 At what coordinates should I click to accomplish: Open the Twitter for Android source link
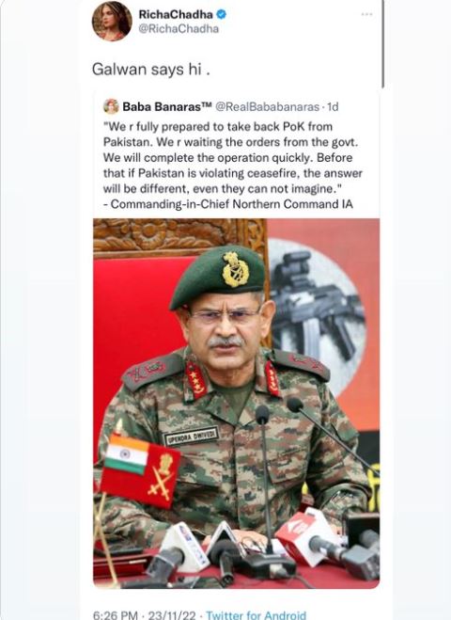point(256,615)
